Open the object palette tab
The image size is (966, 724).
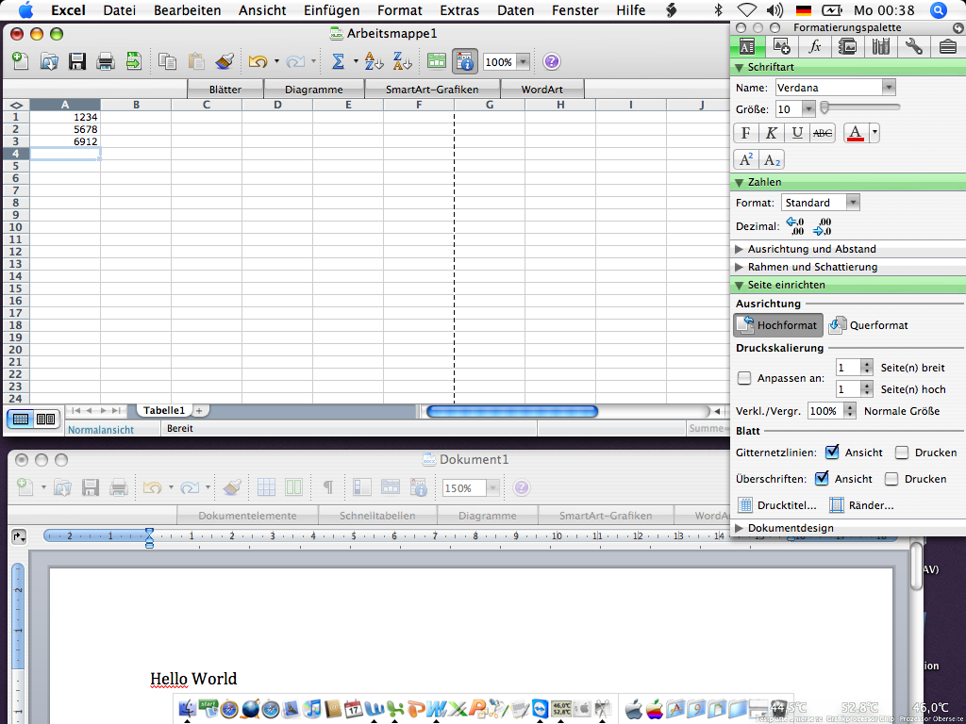pos(781,46)
